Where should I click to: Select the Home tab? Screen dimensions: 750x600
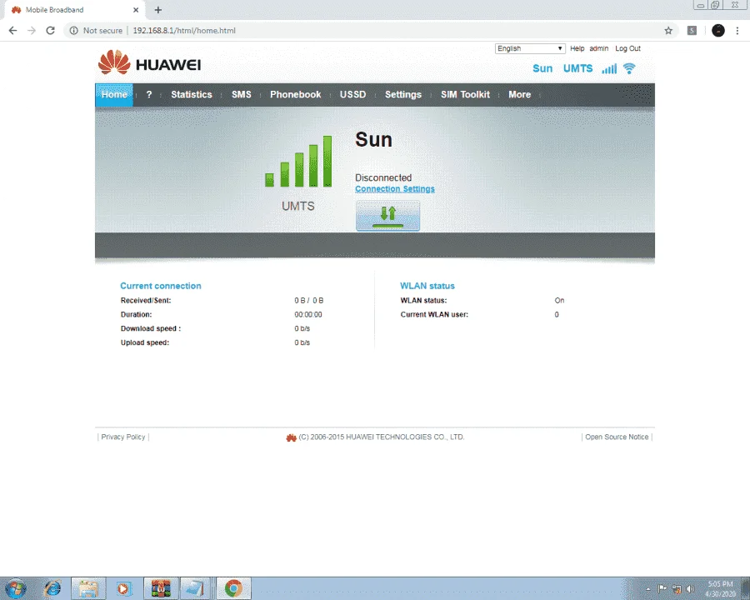[x=114, y=95]
